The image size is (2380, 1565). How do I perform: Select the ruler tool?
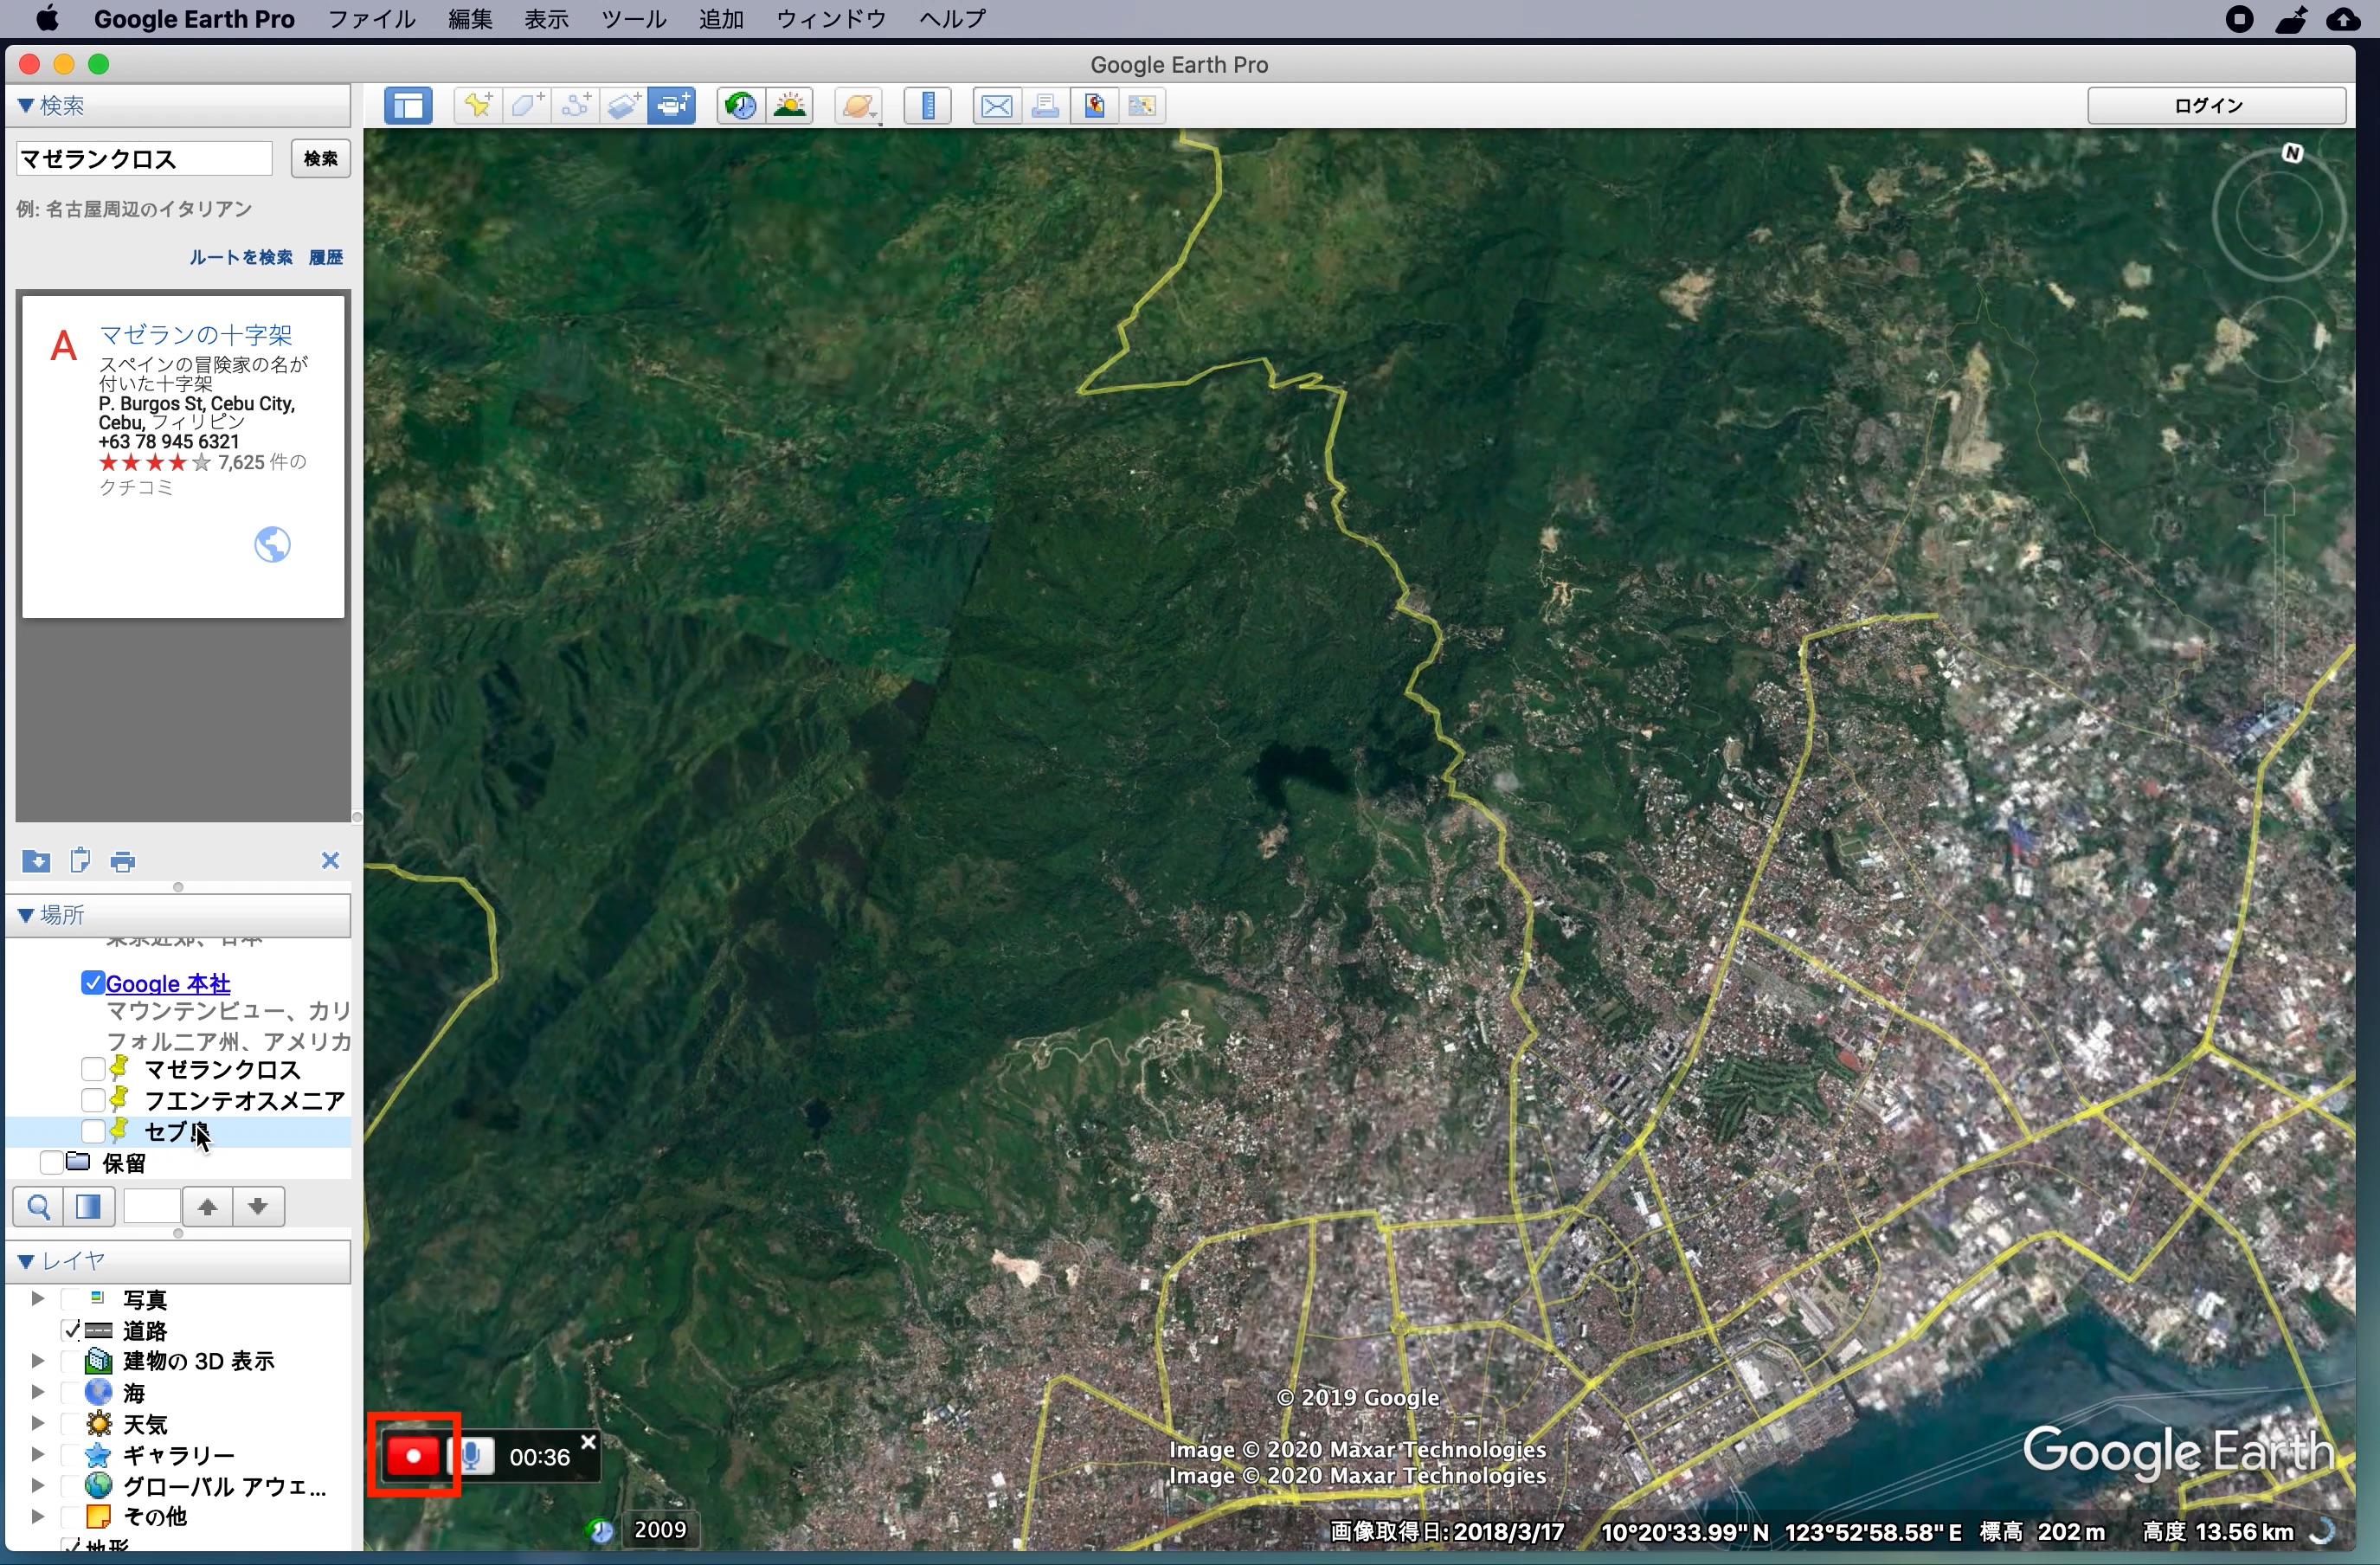tap(927, 105)
